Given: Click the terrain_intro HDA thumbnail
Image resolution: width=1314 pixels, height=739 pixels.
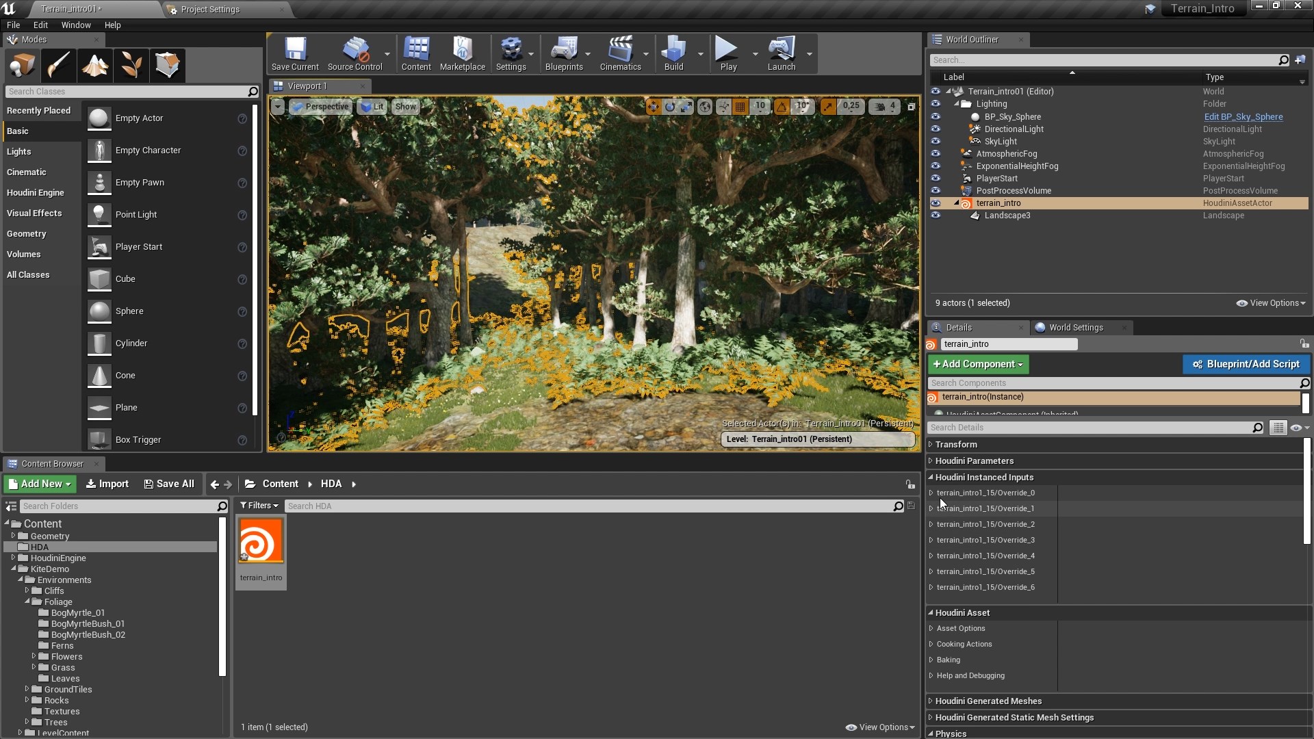Looking at the screenshot, I should point(260,545).
